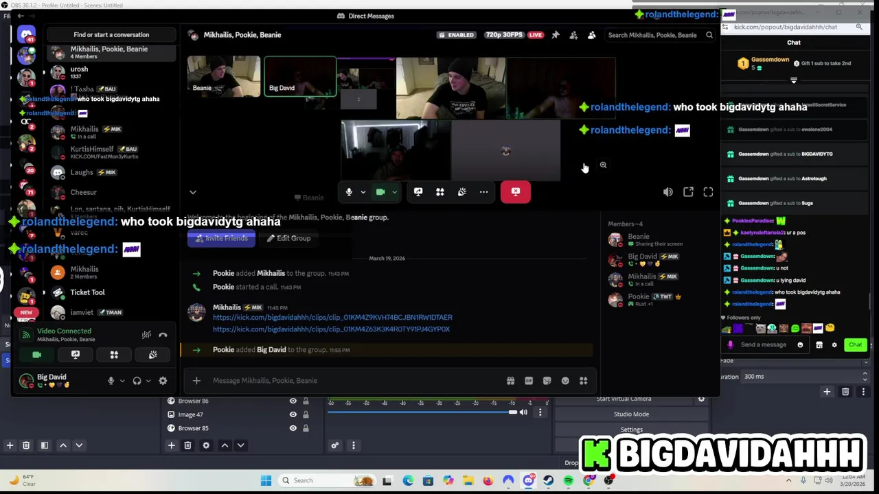This screenshot has width=879, height=494.
Task: Share your screen from call controls
Action: pyautogui.click(x=418, y=192)
